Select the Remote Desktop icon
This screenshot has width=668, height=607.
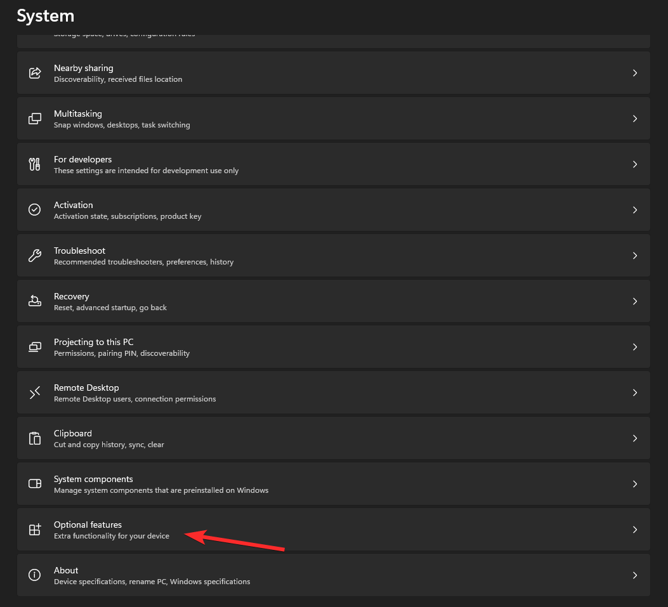click(35, 392)
